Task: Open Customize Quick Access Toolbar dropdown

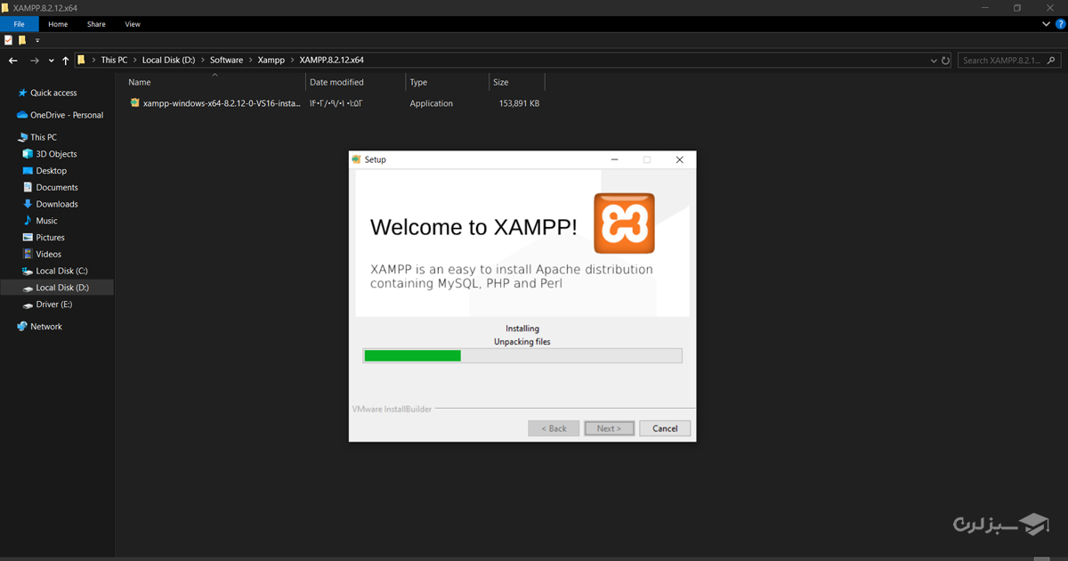Action: [37, 40]
